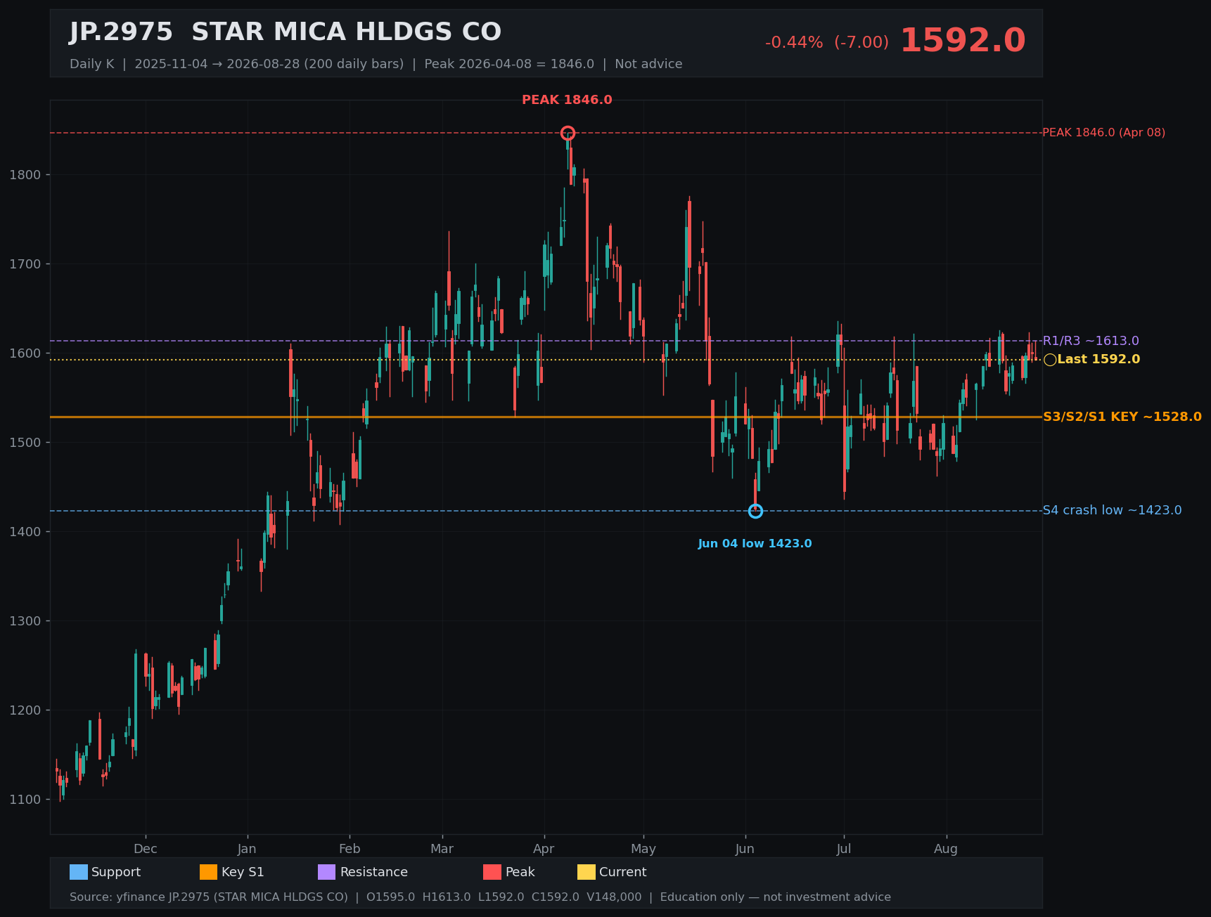The height and width of the screenshot is (917, 1211).
Task: Click the red Peak legend swatch
Action: tap(492, 872)
